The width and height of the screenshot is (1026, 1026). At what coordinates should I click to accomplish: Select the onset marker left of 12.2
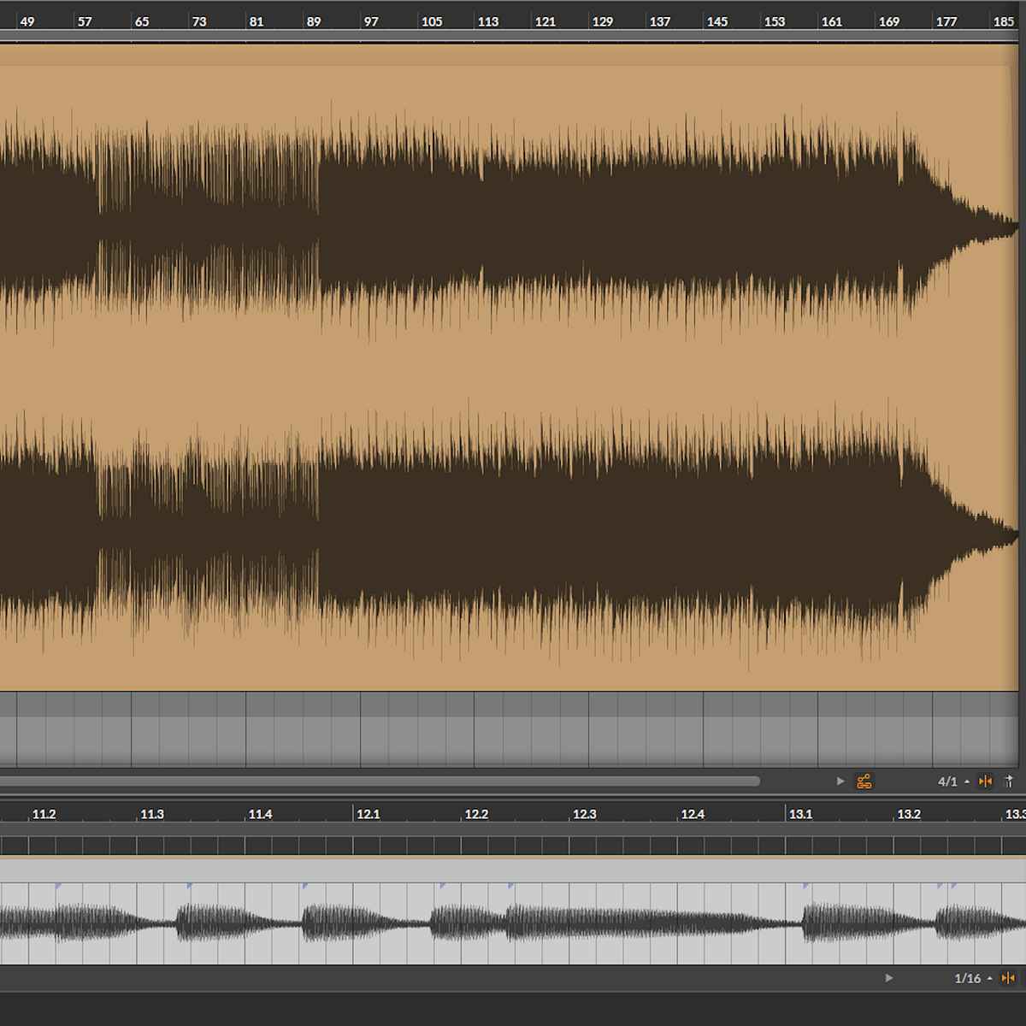coord(443,887)
